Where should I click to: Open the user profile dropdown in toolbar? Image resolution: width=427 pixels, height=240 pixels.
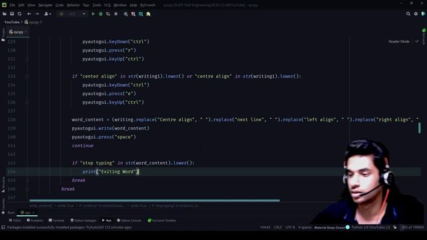tap(47, 14)
